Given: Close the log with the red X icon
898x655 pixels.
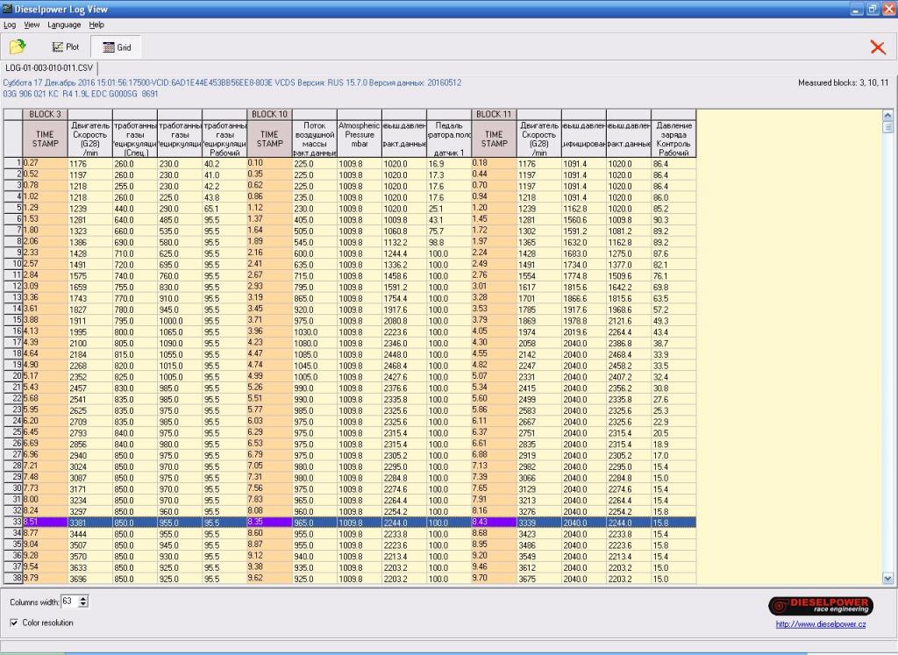Looking at the screenshot, I should coord(877,47).
